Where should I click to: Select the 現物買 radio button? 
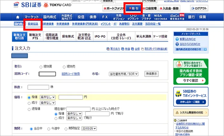coord(41,67)
